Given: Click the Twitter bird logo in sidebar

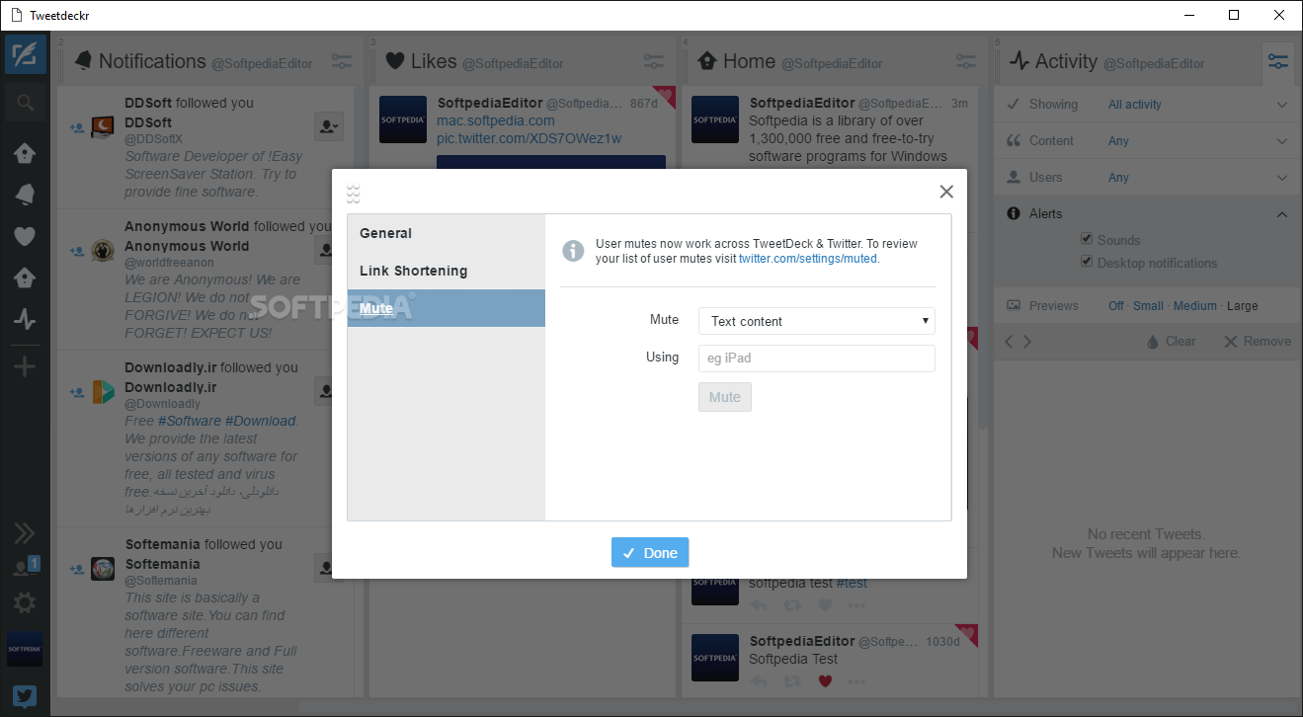Looking at the screenshot, I should coord(25,695).
